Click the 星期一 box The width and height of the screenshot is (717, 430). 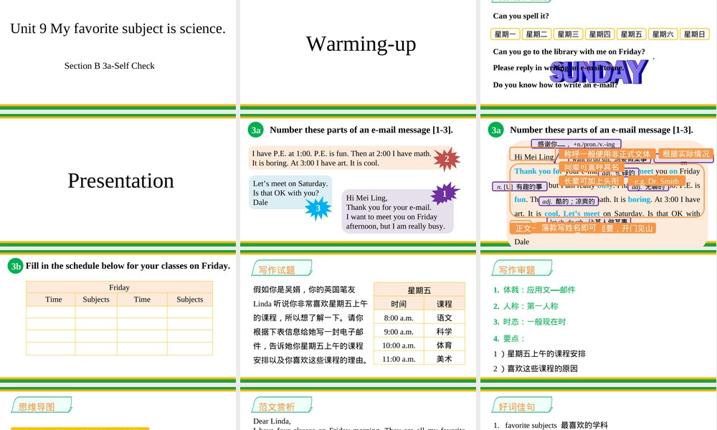[x=505, y=34]
